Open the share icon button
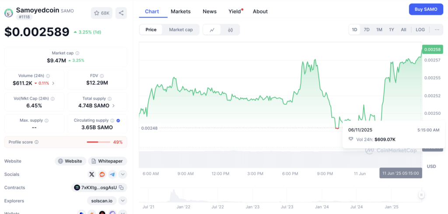This screenshot has width=448, height=214. [x=121, y=13]
